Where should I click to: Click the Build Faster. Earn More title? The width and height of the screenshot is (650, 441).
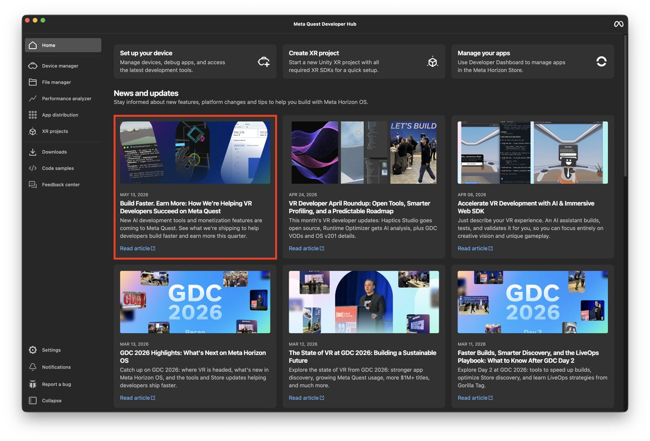pos(186,207)
